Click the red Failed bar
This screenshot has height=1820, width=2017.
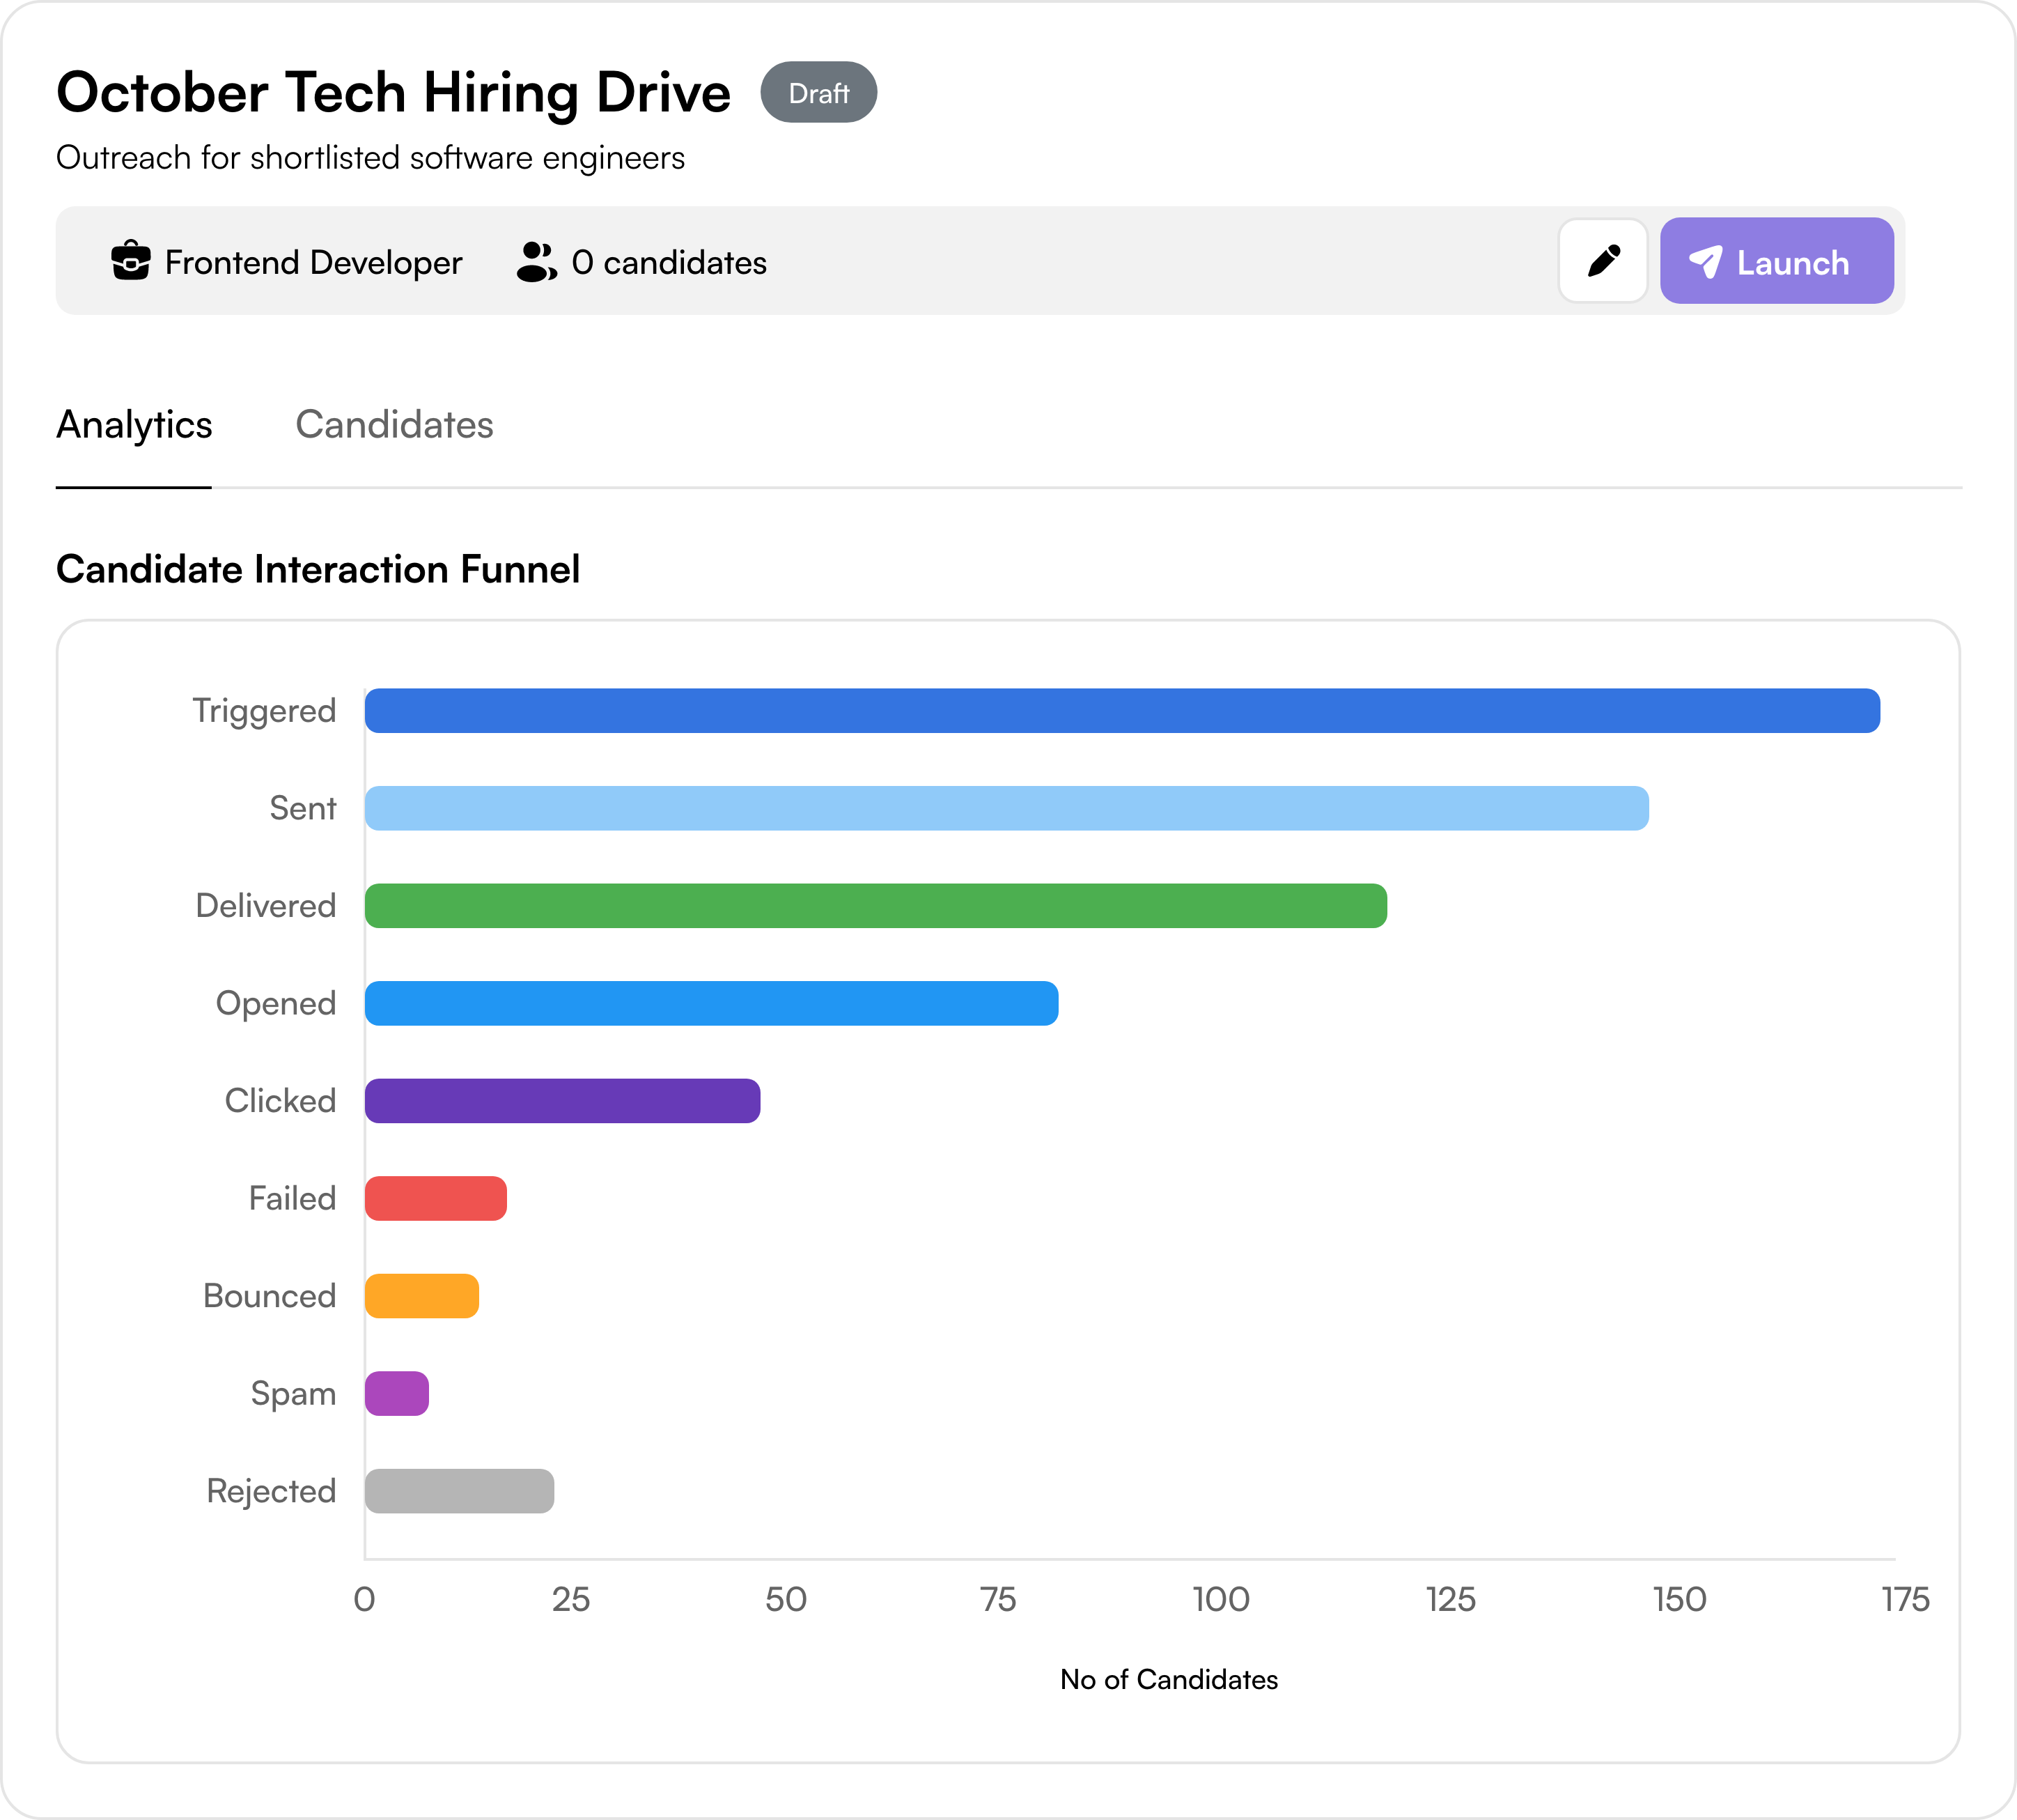(436, 1198)
